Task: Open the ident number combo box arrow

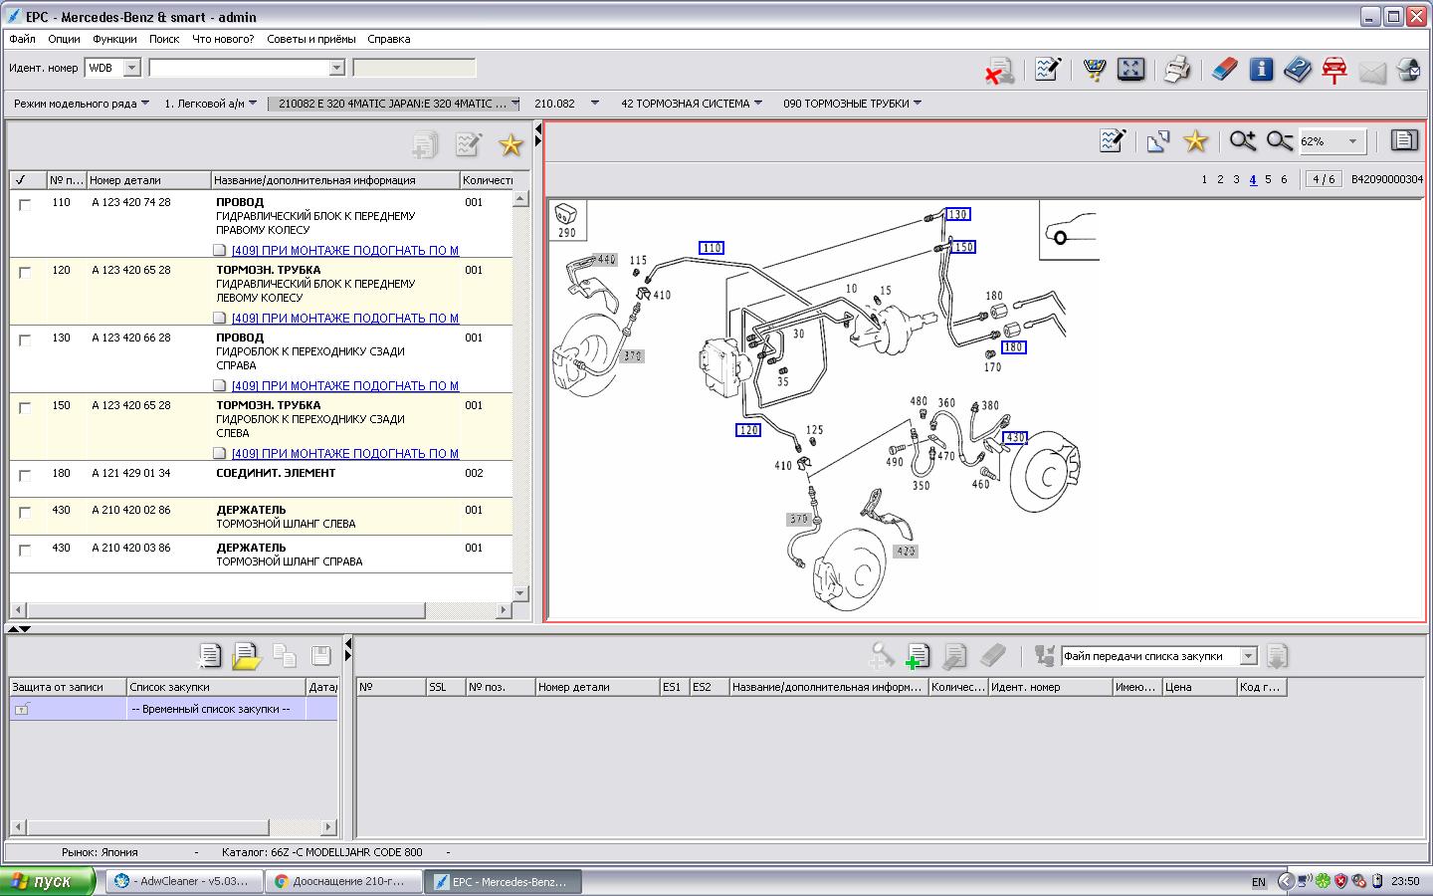Action: pyautogui.click(x=336, y=68)
